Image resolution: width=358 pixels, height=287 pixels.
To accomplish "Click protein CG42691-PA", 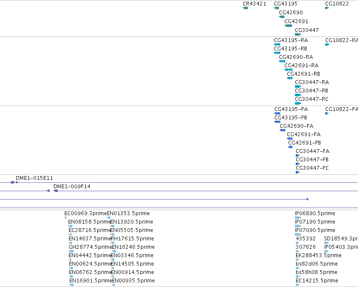I will pyautogui.click(x=304, y=134).
